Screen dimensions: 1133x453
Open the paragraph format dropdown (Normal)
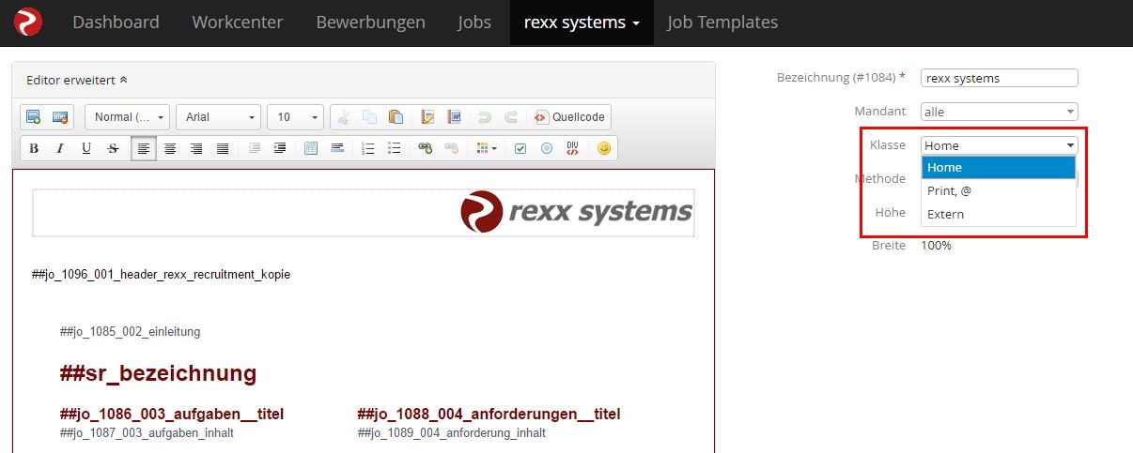(x=128, y=117)
